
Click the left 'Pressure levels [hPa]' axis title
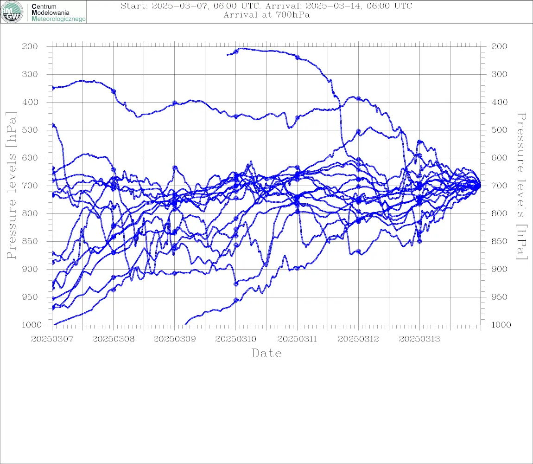point(11,186)
